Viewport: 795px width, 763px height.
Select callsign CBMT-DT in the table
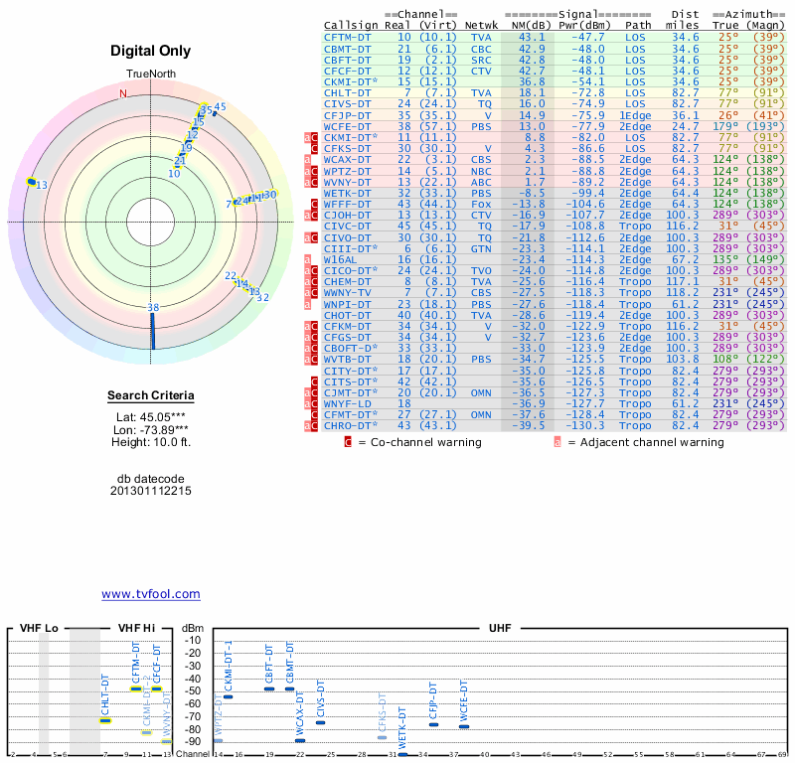pos(347,49)
